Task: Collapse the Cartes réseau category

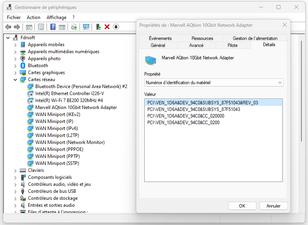Action: point(16,80)
